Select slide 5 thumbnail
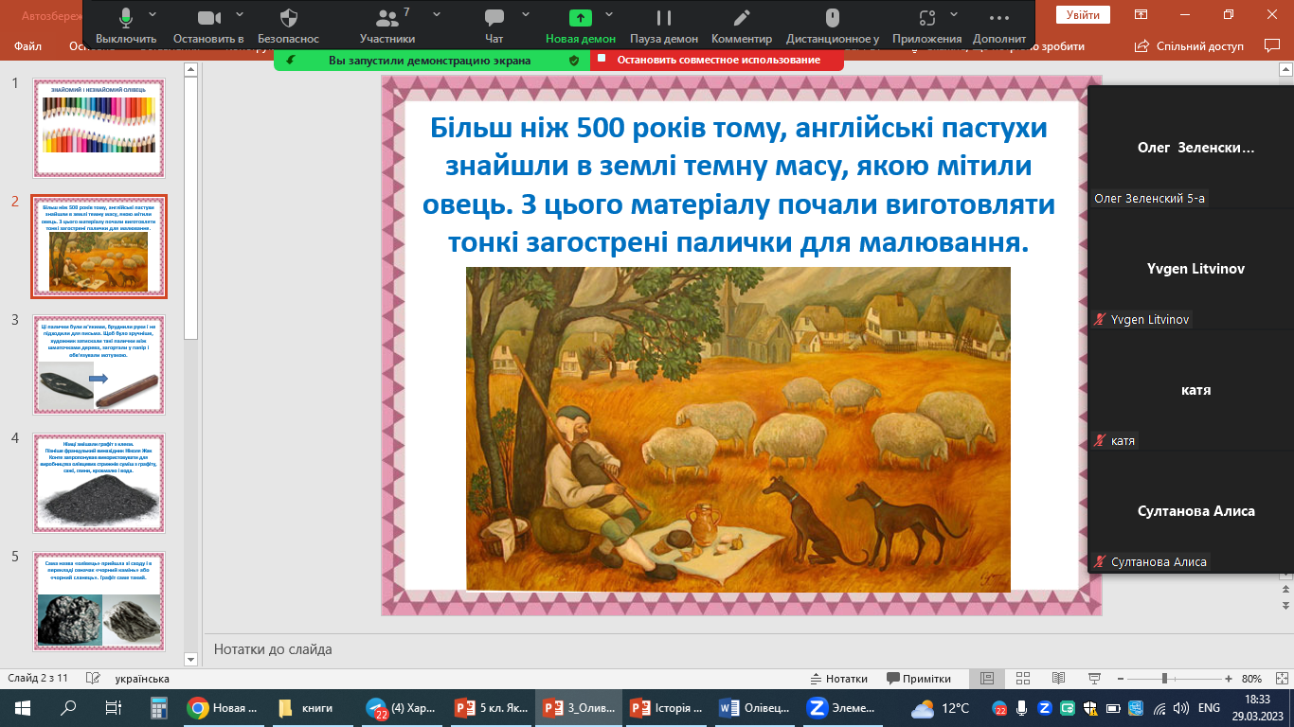1294x727 pixels. pos(99,602)
